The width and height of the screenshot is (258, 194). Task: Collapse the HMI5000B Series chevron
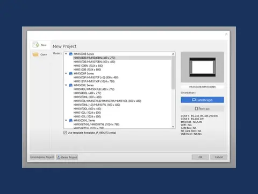tap(66, 54)
